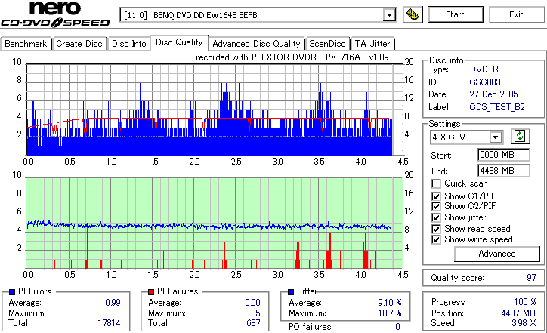
Task: Open the TA Jitter tab
Action: click(x=372, y=44)
